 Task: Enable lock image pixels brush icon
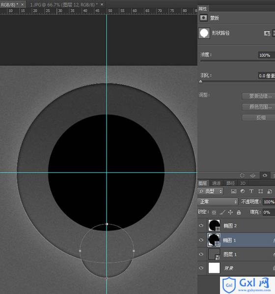(222, 212)
